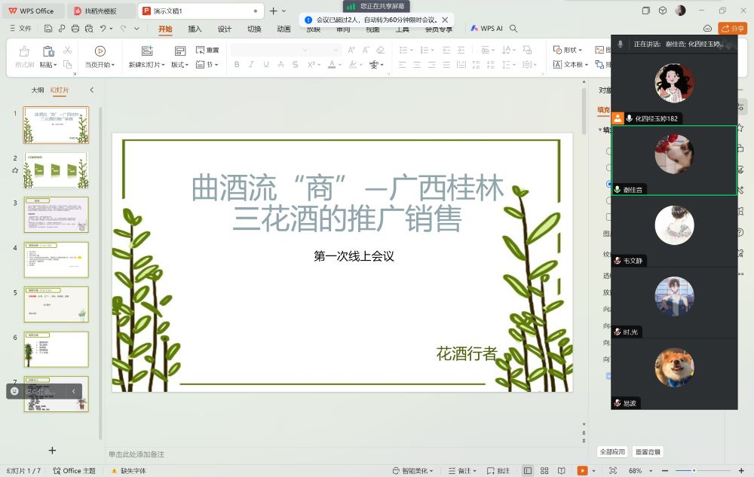Switch to slide sorter view icon
754x477 pixels.
pyautogui.click(x=543, y=470)
